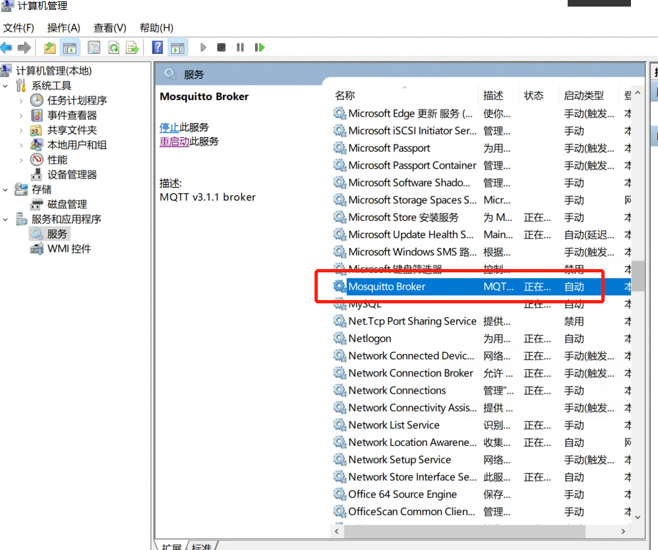This screenshot has width=658, height=550.
Task: Open Properties from the toolbar icon
Action: pyautogui.click(x=94, y=47)
